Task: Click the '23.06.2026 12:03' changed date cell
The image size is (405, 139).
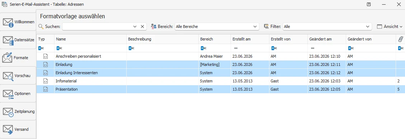Action: (327, 81)
